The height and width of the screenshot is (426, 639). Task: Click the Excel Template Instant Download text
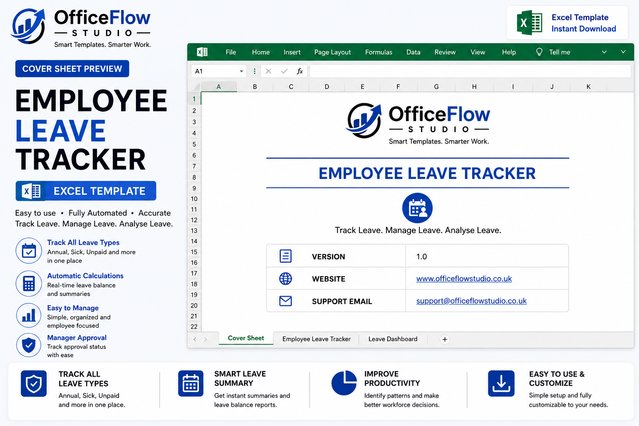584,23
